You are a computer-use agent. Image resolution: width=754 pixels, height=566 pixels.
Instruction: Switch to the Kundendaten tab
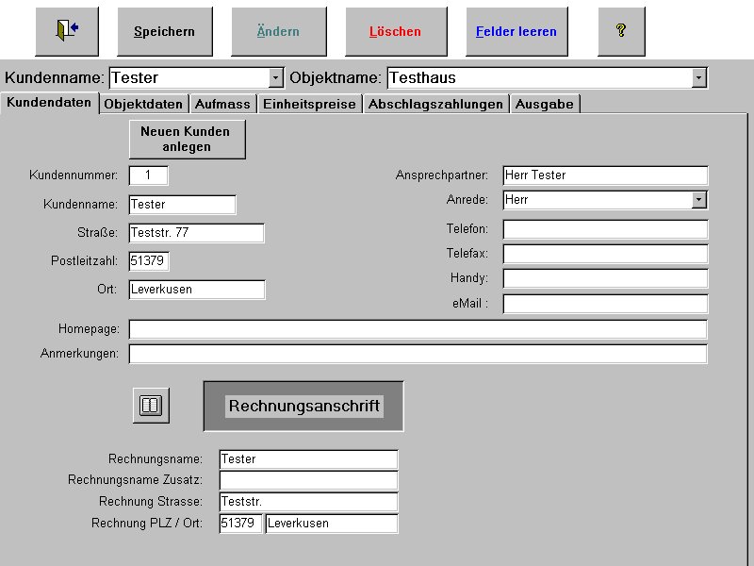coord(49,103)
